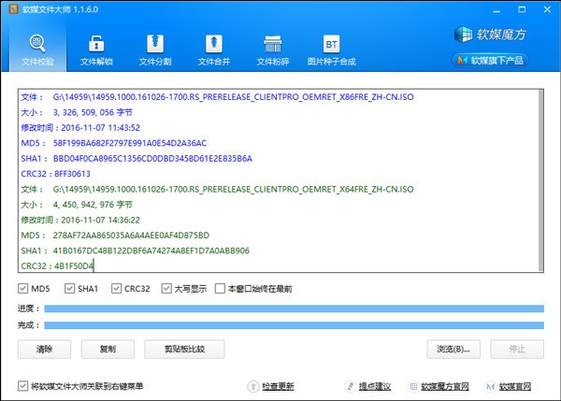
Task: Close the 软媒文件大师 window
Action: pos(547,9)
